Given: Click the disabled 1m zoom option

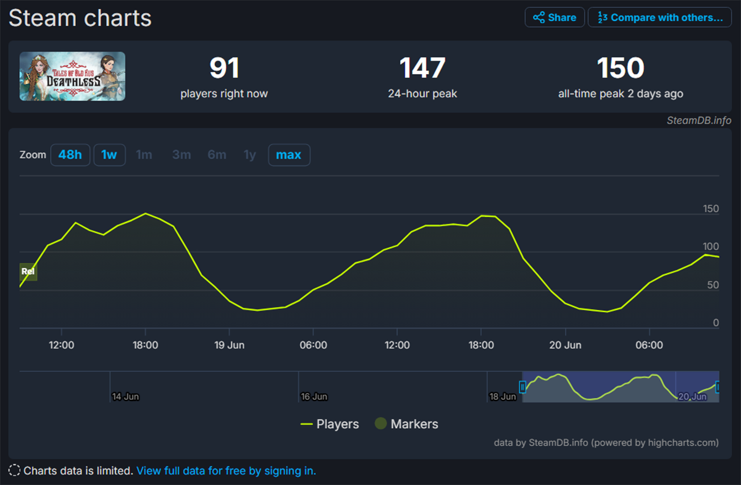Looking at the screenshot, I should click(x=144, y=154).
